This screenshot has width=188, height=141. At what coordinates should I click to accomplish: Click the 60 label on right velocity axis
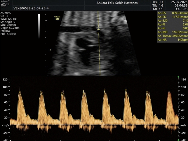pyautogui.click(x=183, y=102)
